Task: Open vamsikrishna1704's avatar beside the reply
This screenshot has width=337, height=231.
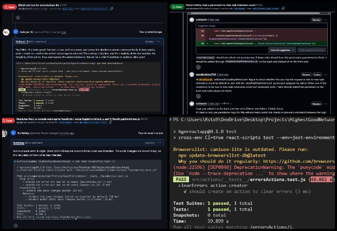Action: coord(192,74)
